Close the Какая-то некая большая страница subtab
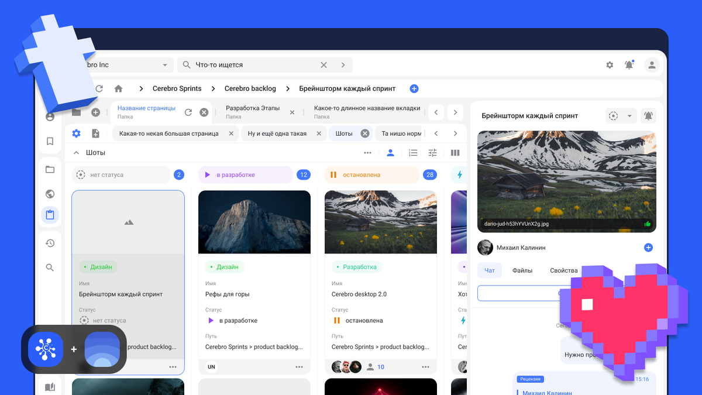The image size is (702, 395). 231,133
